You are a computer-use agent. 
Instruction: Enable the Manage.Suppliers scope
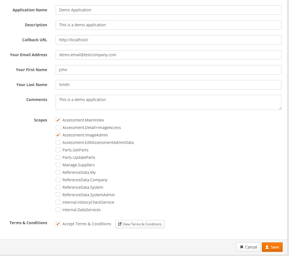click(x=58, y=165)
